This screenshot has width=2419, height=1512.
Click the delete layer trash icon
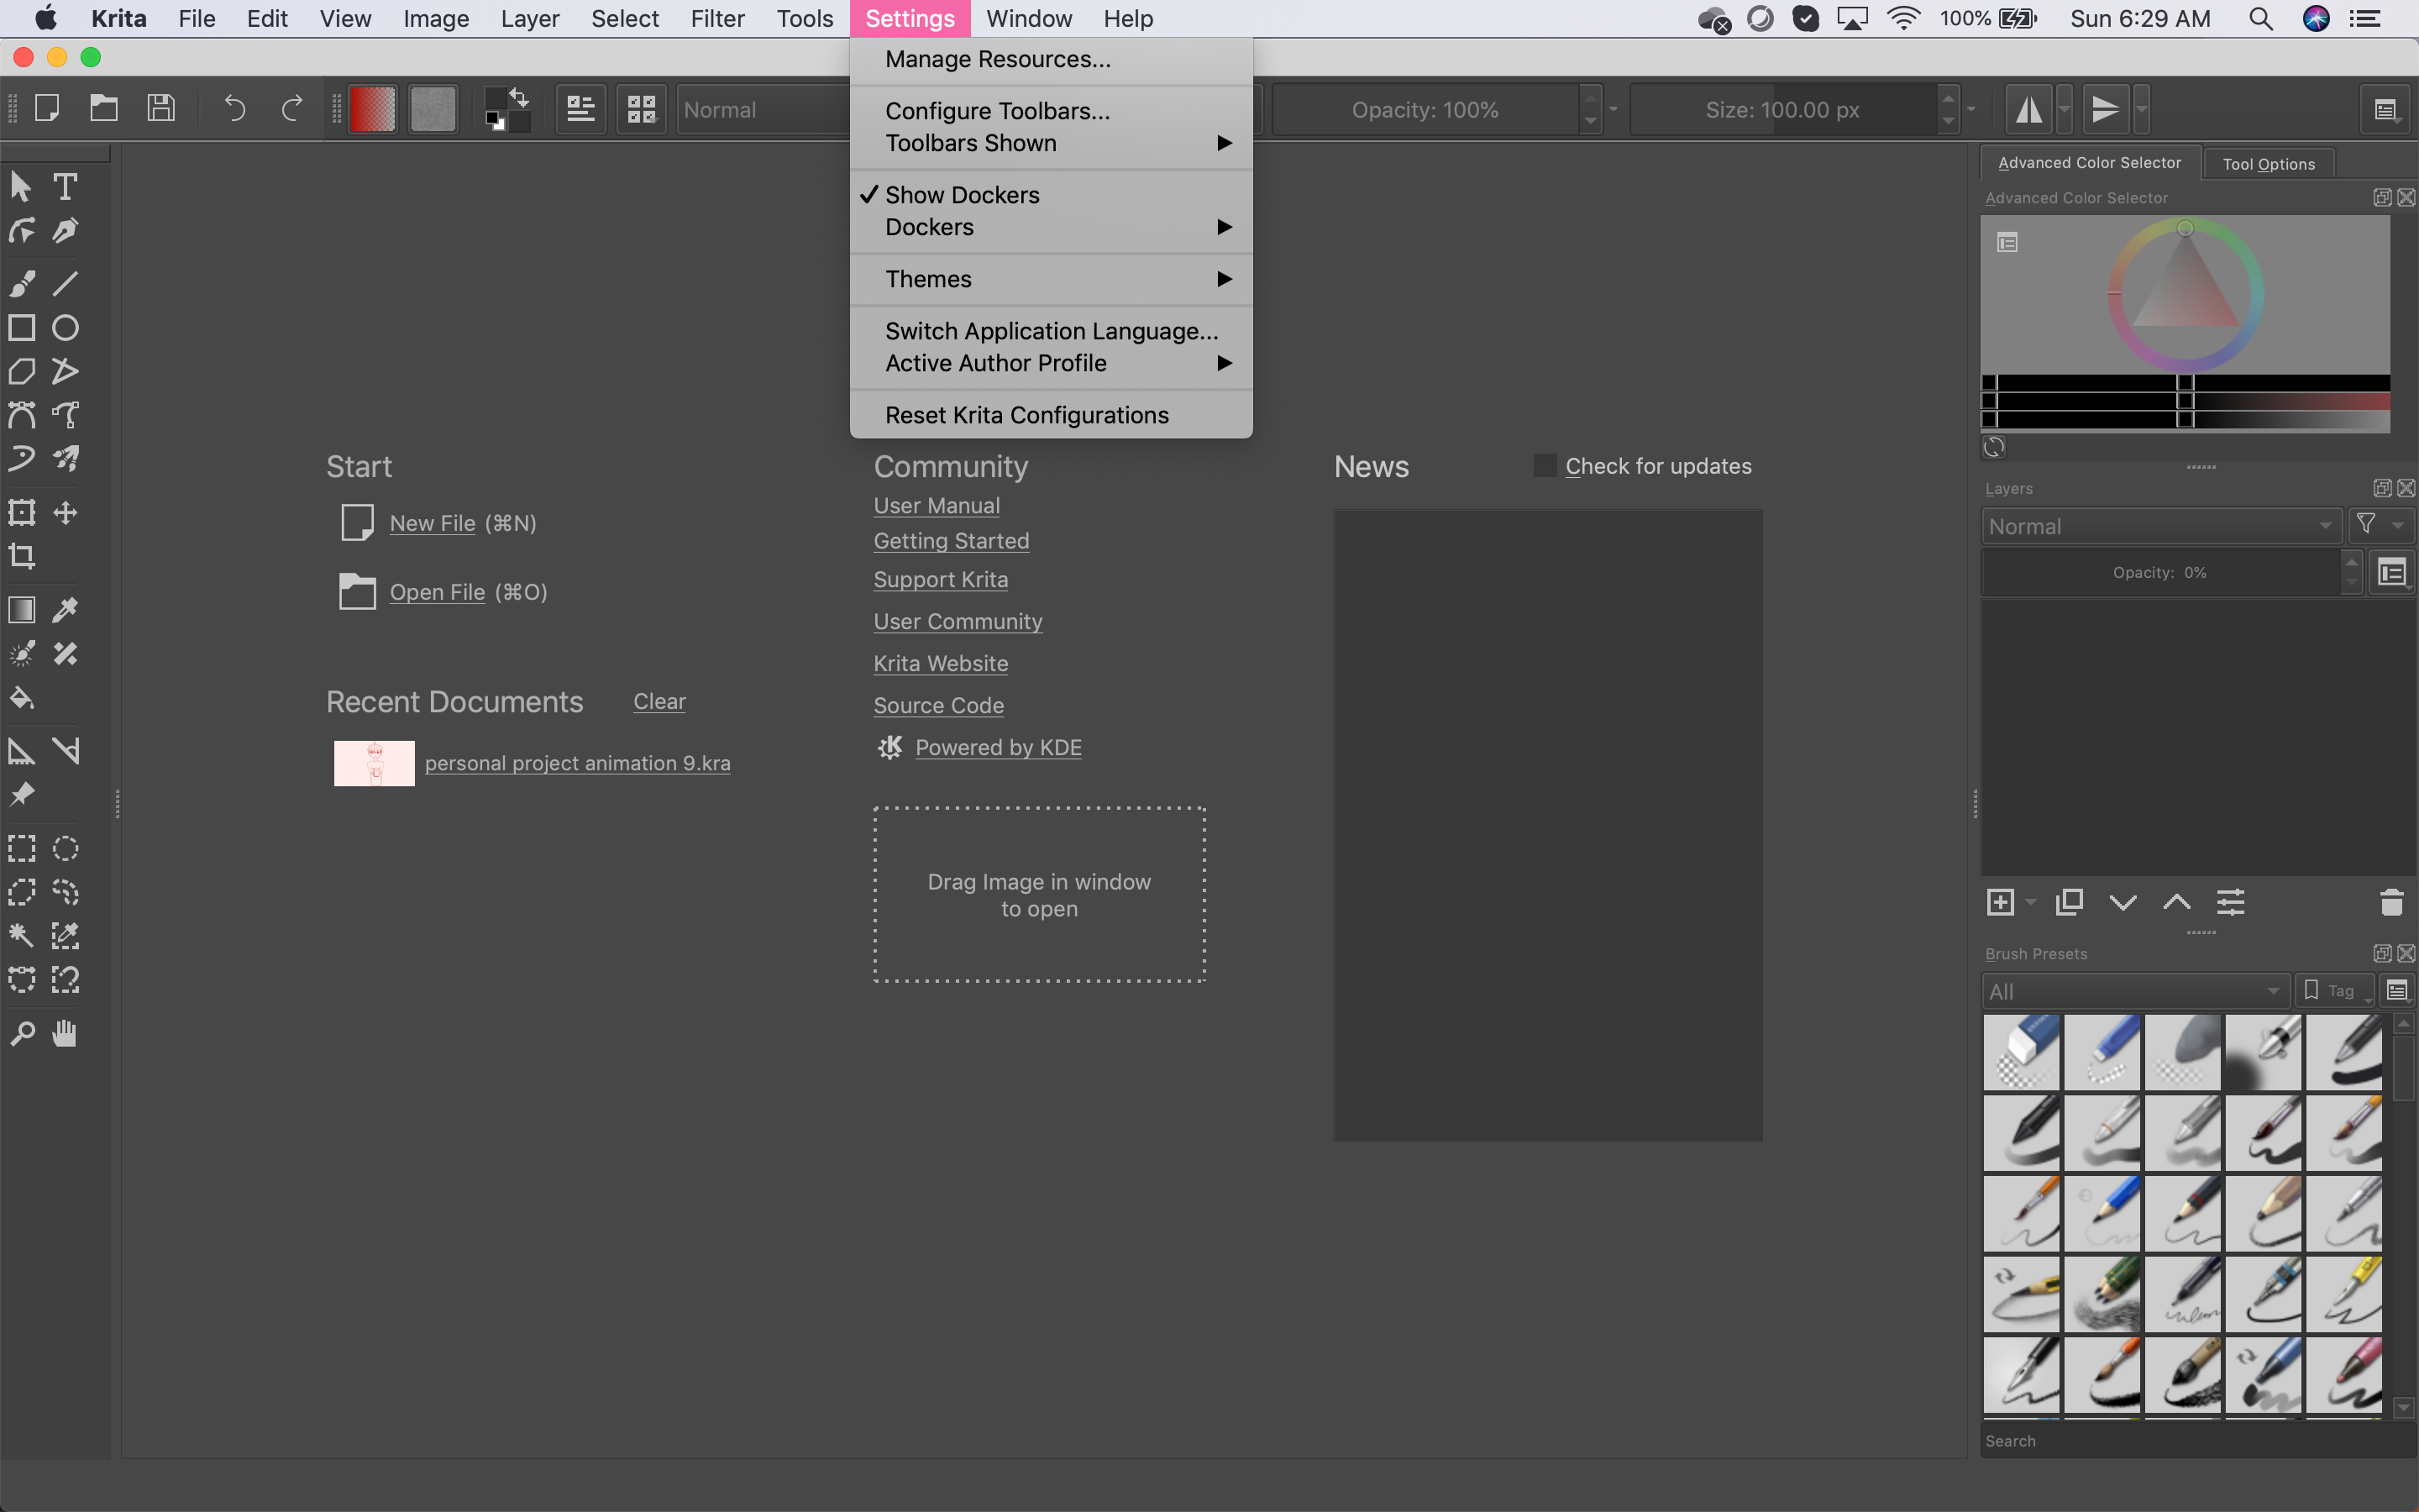2391,903
